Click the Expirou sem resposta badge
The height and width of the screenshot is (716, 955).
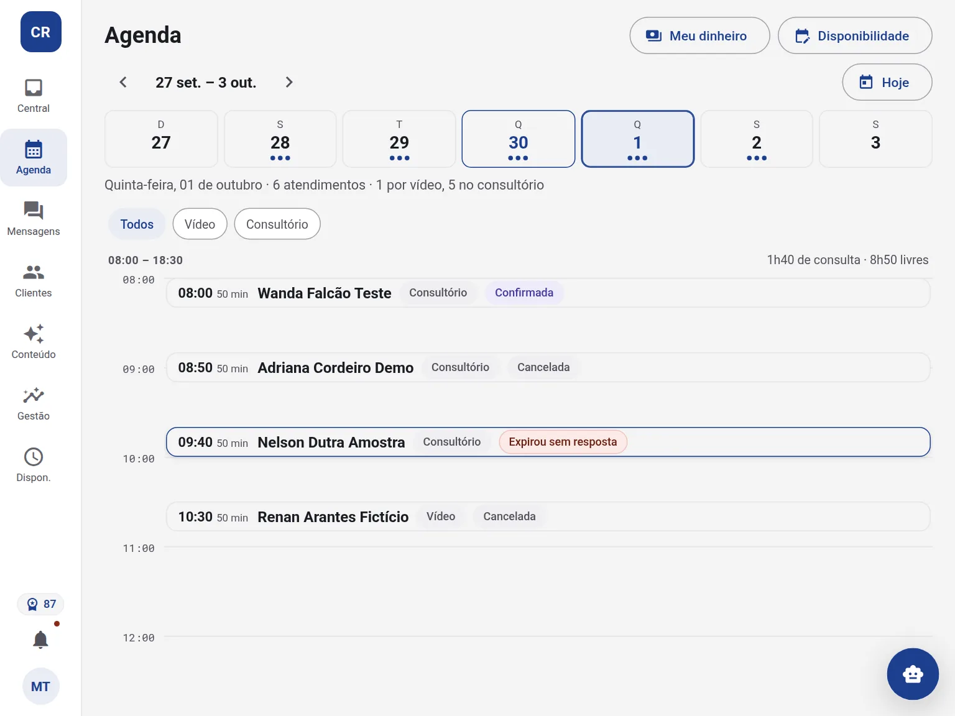(x=563, y=442)
